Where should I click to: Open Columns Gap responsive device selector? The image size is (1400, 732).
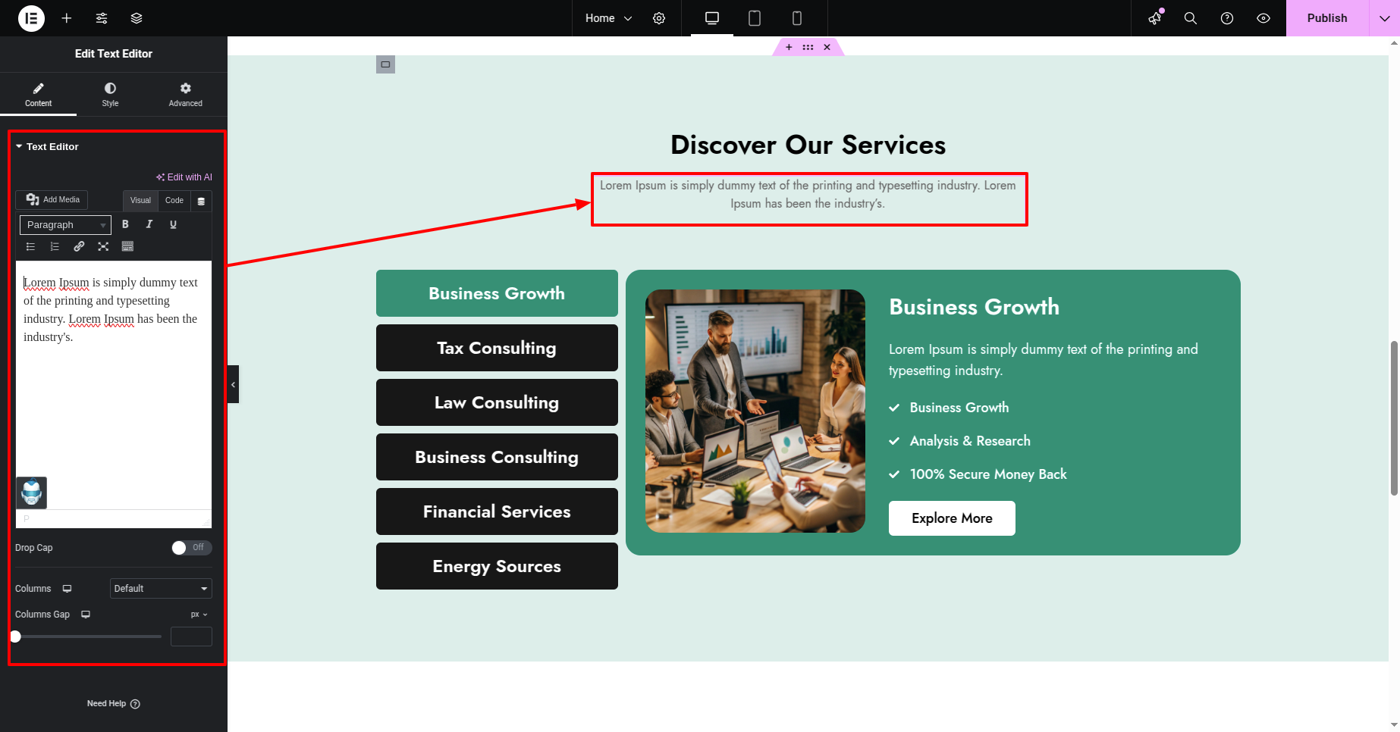(x=86, y=615)
